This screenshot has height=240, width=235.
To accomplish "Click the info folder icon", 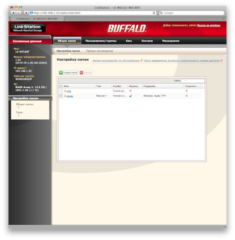I will 65,91.
